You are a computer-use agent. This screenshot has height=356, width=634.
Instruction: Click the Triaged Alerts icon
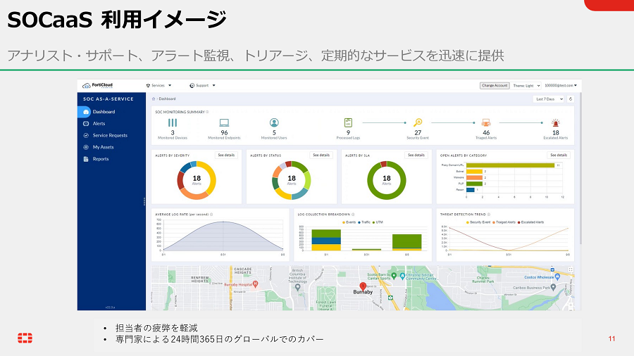pyautogui.click(x=486, y=122)
